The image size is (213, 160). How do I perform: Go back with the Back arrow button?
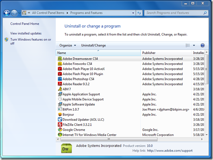pyautogui.click(x=7, y=13)
